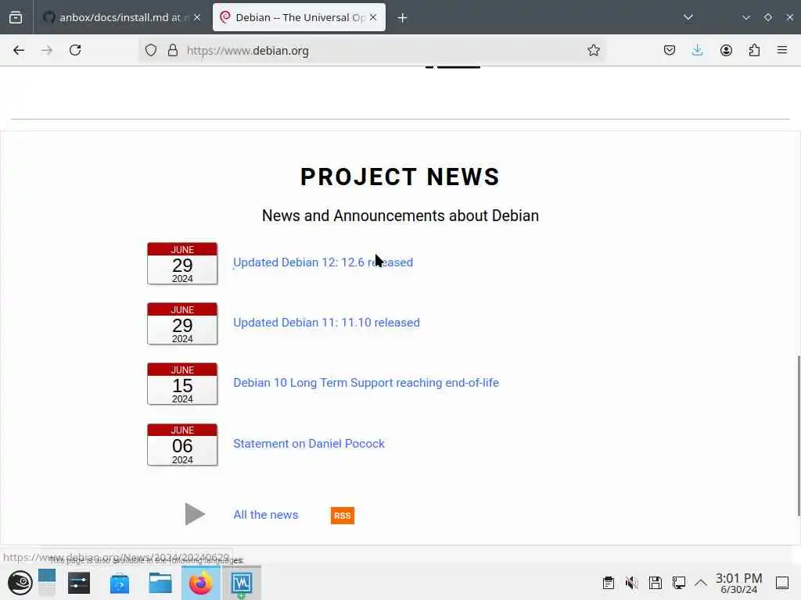Follow the All the news link
Image resolution: width=801 pixels, height=600 pixels.
[x=266, y=514]
